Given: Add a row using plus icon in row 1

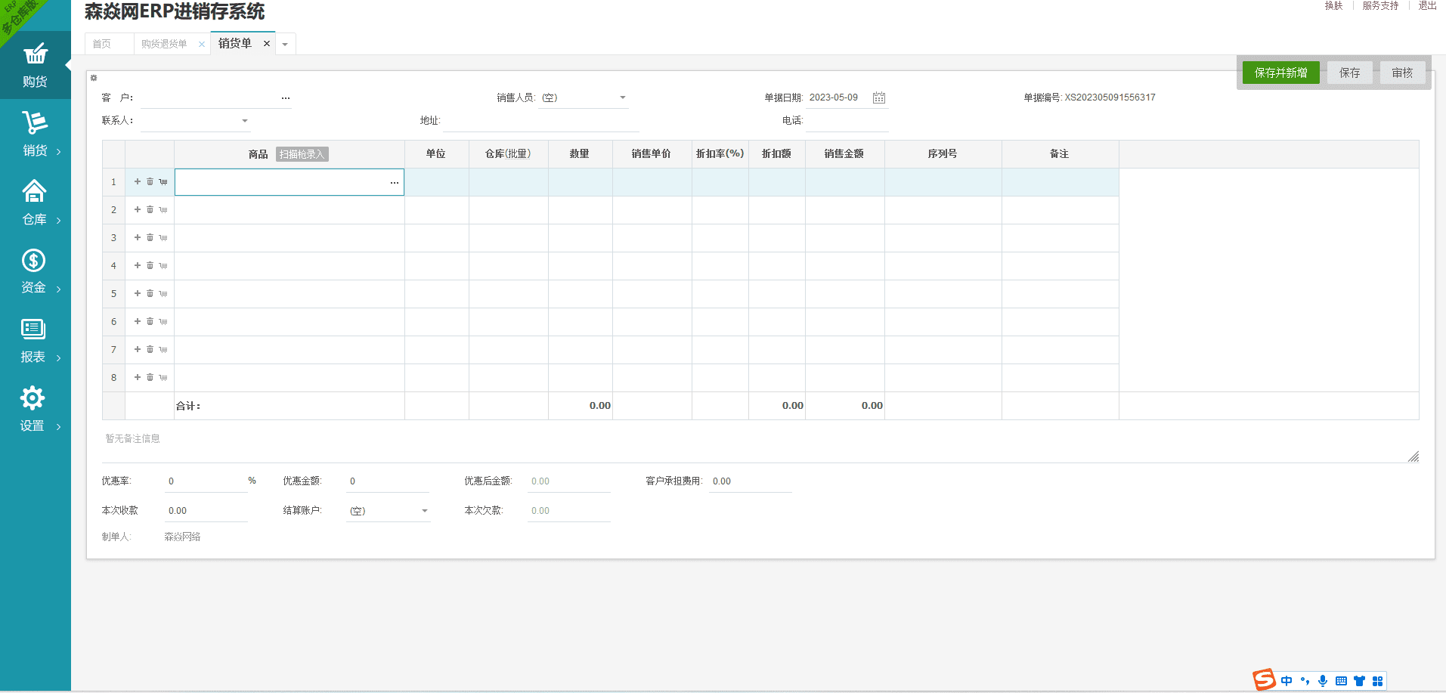Looking at the screenshot, I should [138, 181].
